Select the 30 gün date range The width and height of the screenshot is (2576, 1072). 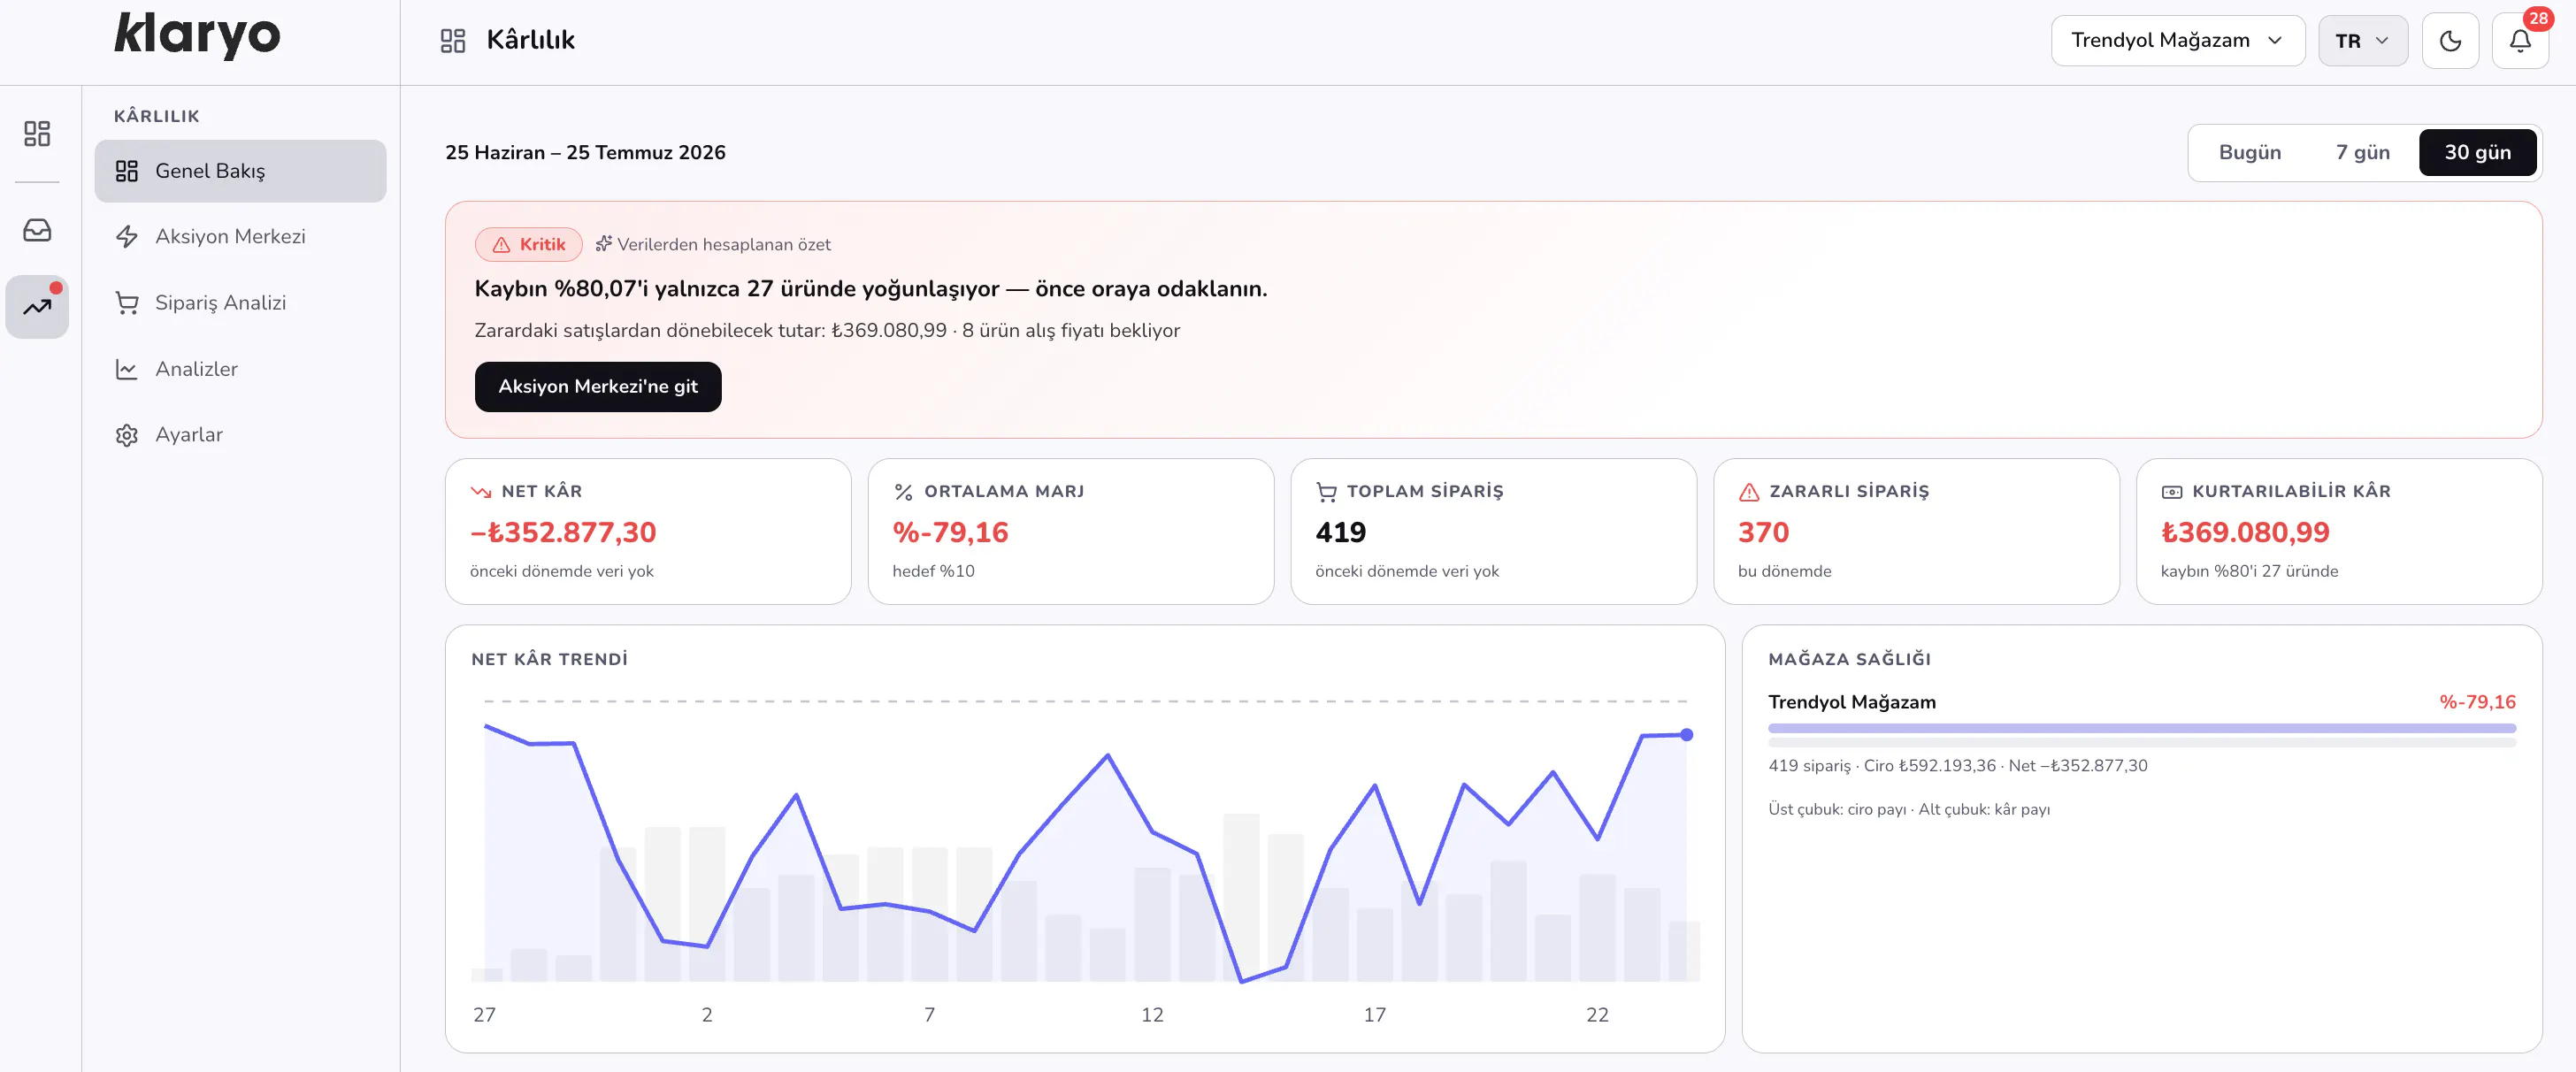click(2478, 152)
